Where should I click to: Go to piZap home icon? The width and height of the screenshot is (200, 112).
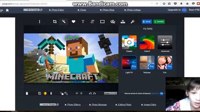[x=7, y=10]
